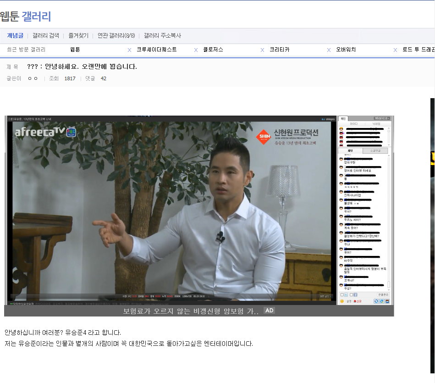435x383 pixels.
Task: Click the line '안녕하십니까 여러분? 유승준4 라고 합니다.'
Action: [63, 333]
